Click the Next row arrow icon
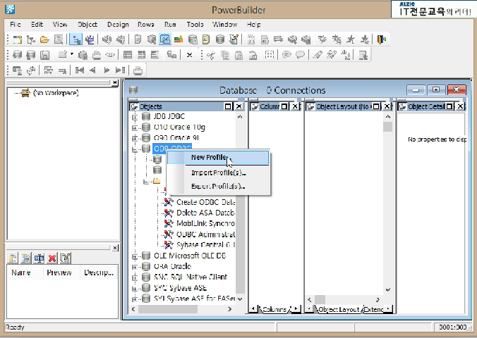 click(107, 70)
